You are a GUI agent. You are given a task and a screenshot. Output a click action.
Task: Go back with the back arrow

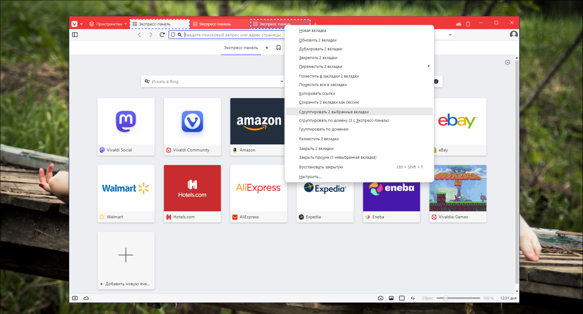(139, 35)
